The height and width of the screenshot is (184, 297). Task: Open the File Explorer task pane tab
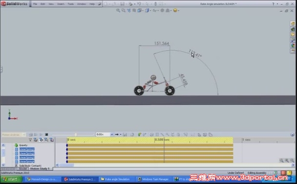pos(293,35)
